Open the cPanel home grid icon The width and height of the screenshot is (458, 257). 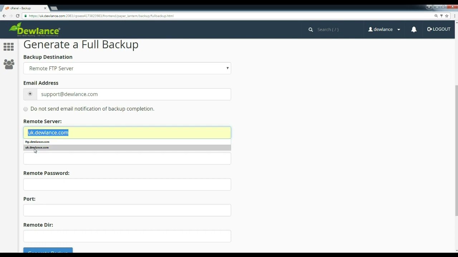9,47
